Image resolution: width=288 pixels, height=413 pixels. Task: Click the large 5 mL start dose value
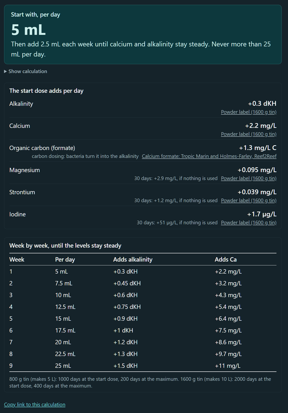(28, 30)
